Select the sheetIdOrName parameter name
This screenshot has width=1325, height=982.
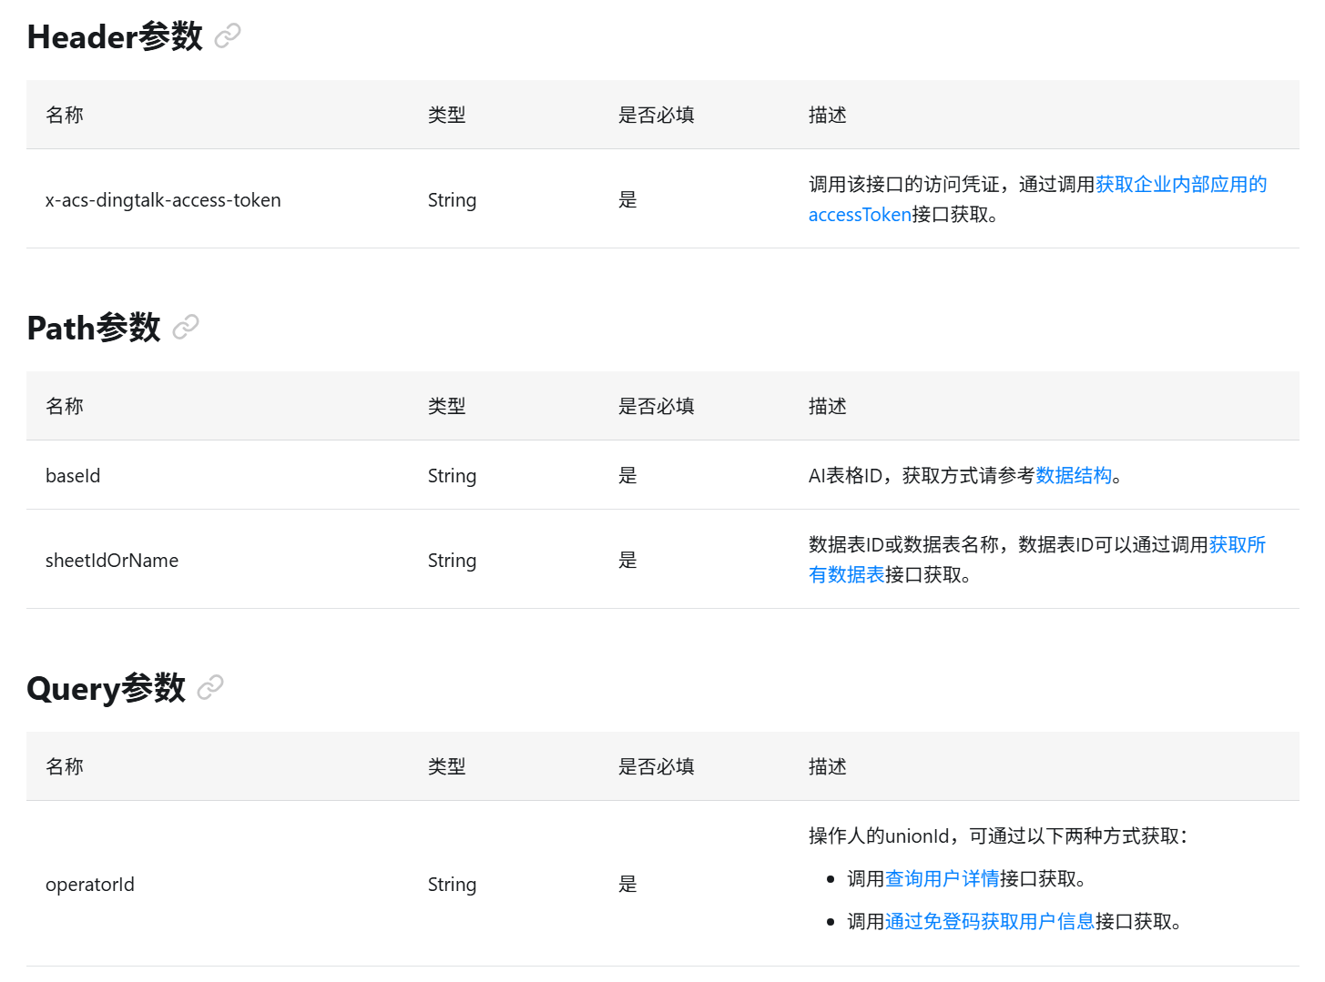(x=112, y=561)
